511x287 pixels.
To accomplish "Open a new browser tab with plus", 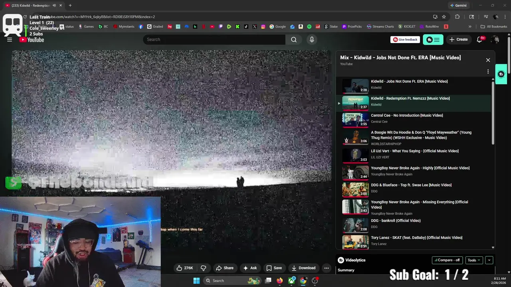I will point(70,6).
